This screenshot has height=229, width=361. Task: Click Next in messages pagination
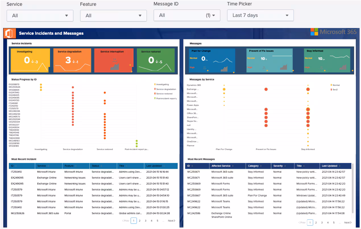[x=348, y=222]
